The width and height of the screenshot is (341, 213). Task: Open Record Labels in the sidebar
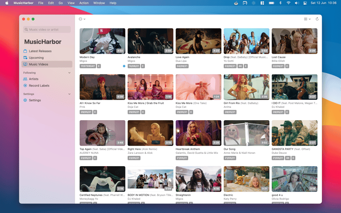[x=39, y=86]
